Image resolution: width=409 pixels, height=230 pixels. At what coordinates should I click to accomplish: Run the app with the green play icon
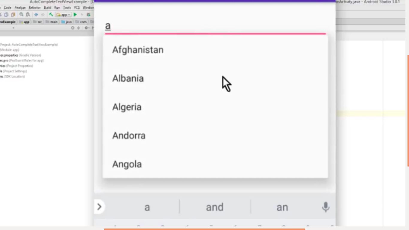[x=75, y=14]
